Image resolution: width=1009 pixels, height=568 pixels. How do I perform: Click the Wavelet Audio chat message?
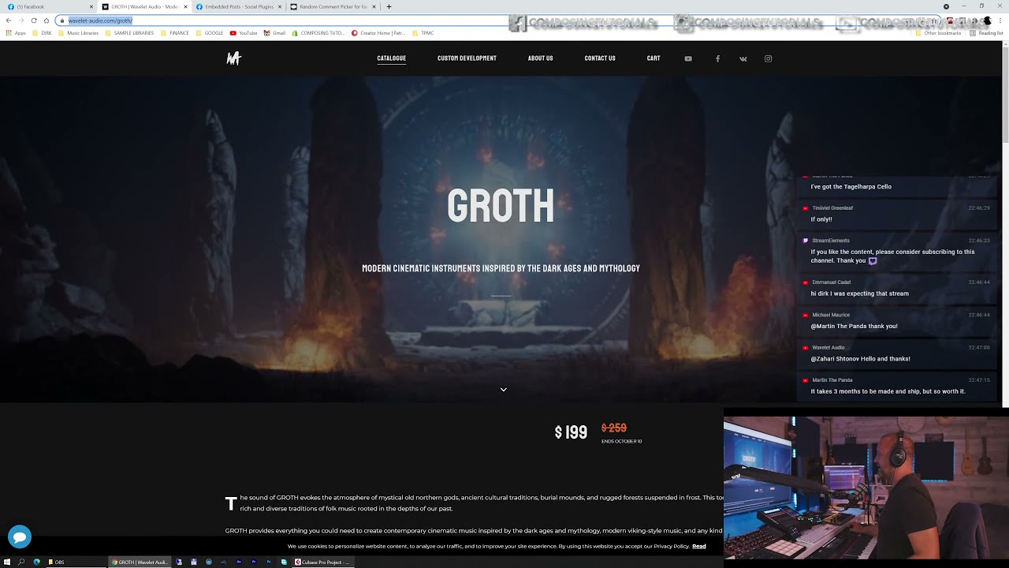coord(897,353)
